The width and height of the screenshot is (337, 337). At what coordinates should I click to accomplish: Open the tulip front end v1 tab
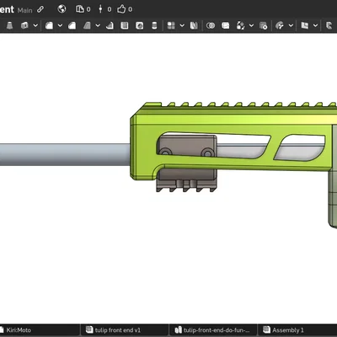pos(113,330)
